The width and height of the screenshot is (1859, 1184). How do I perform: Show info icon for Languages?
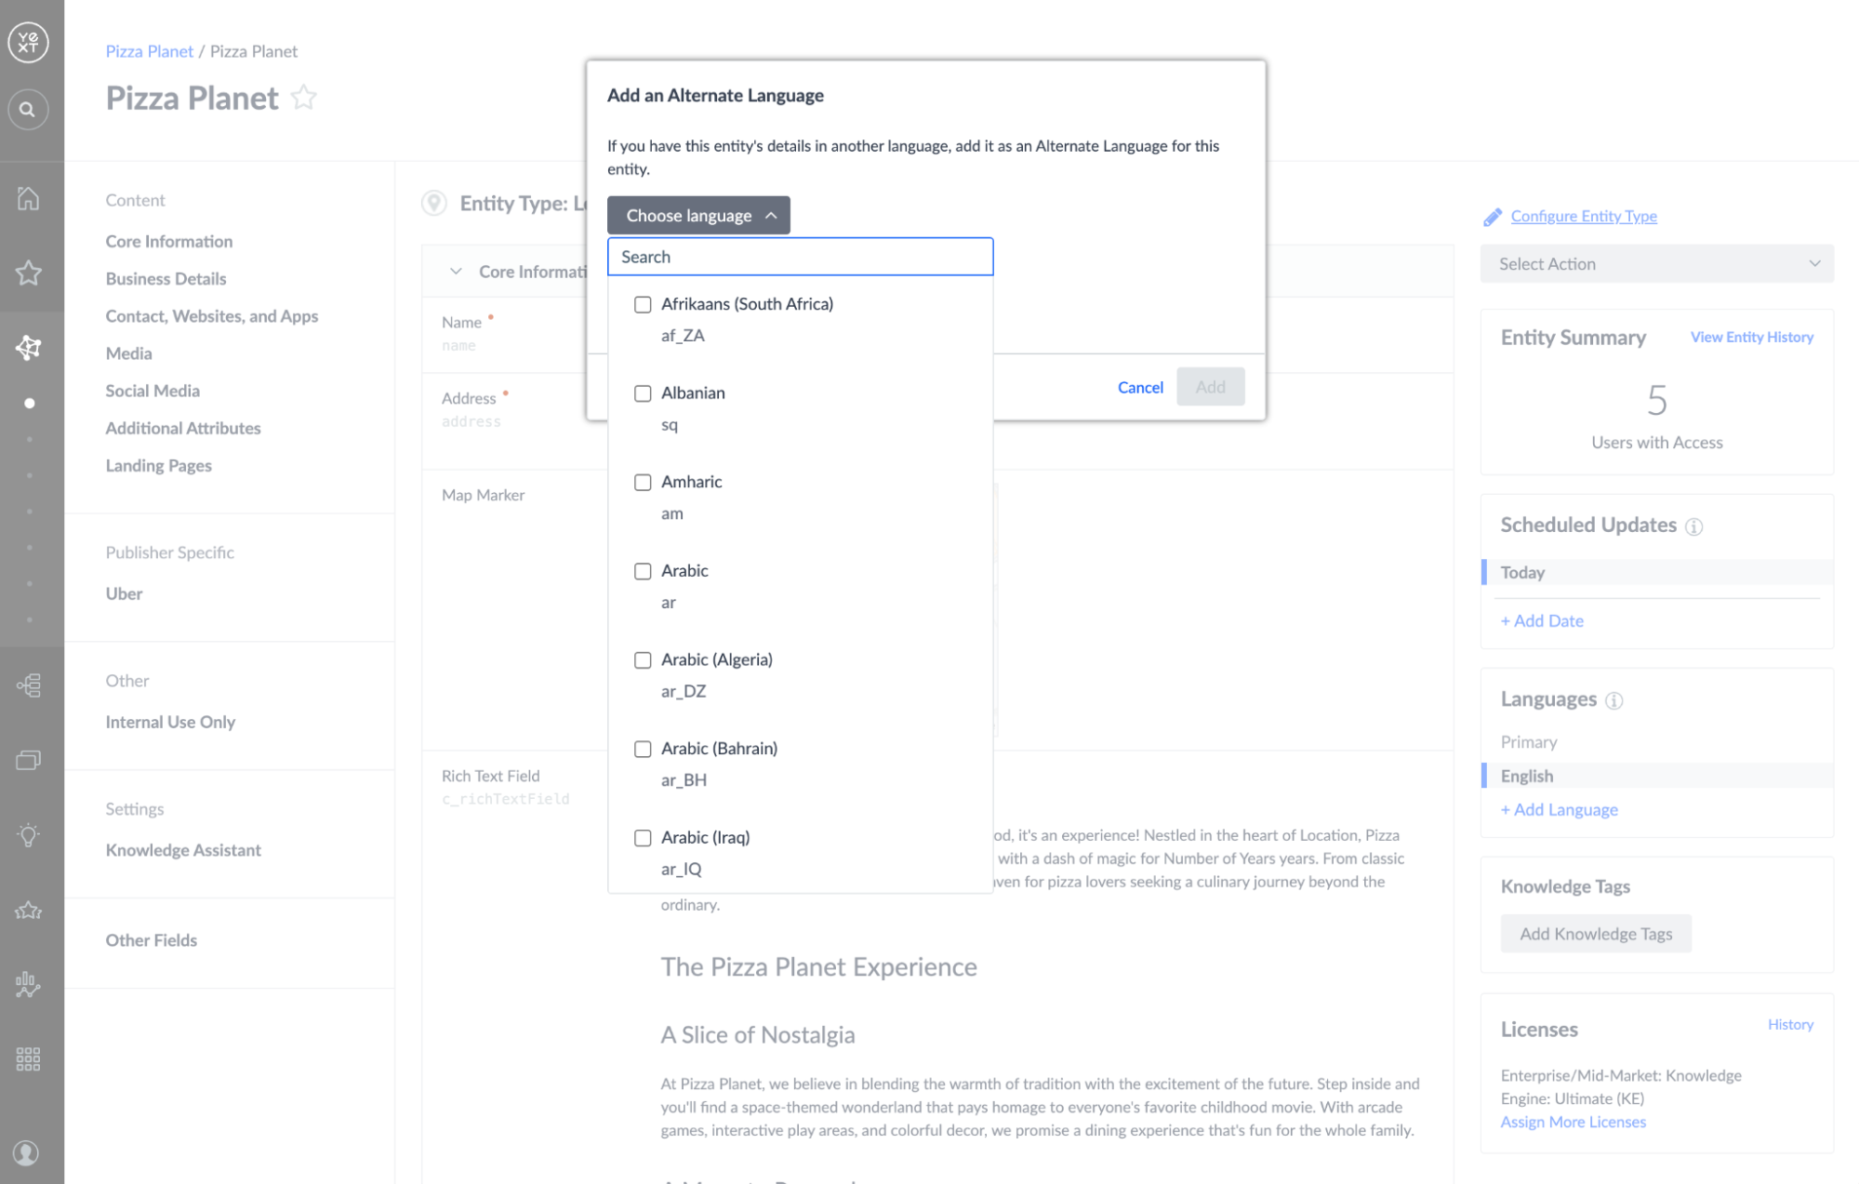[x=1613, y=700]
